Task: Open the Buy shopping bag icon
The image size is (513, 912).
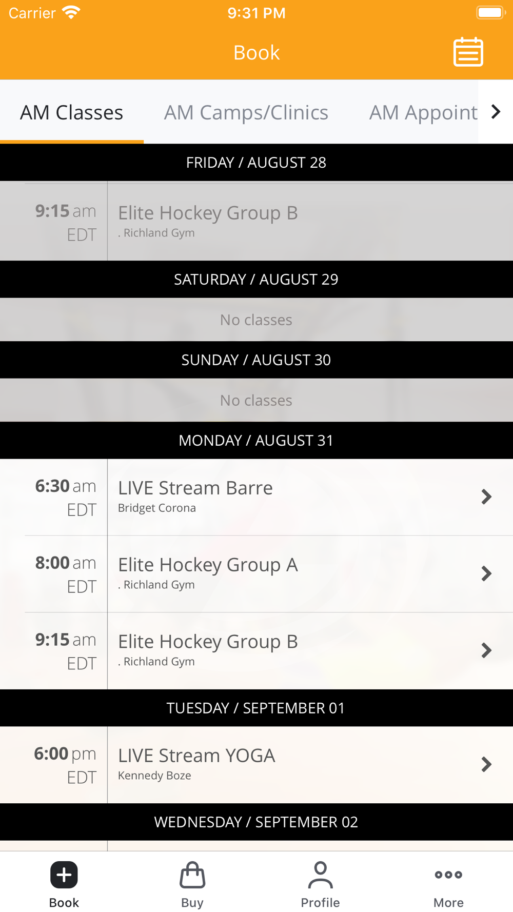Action: pyautogui.click(x=192, y=875)
